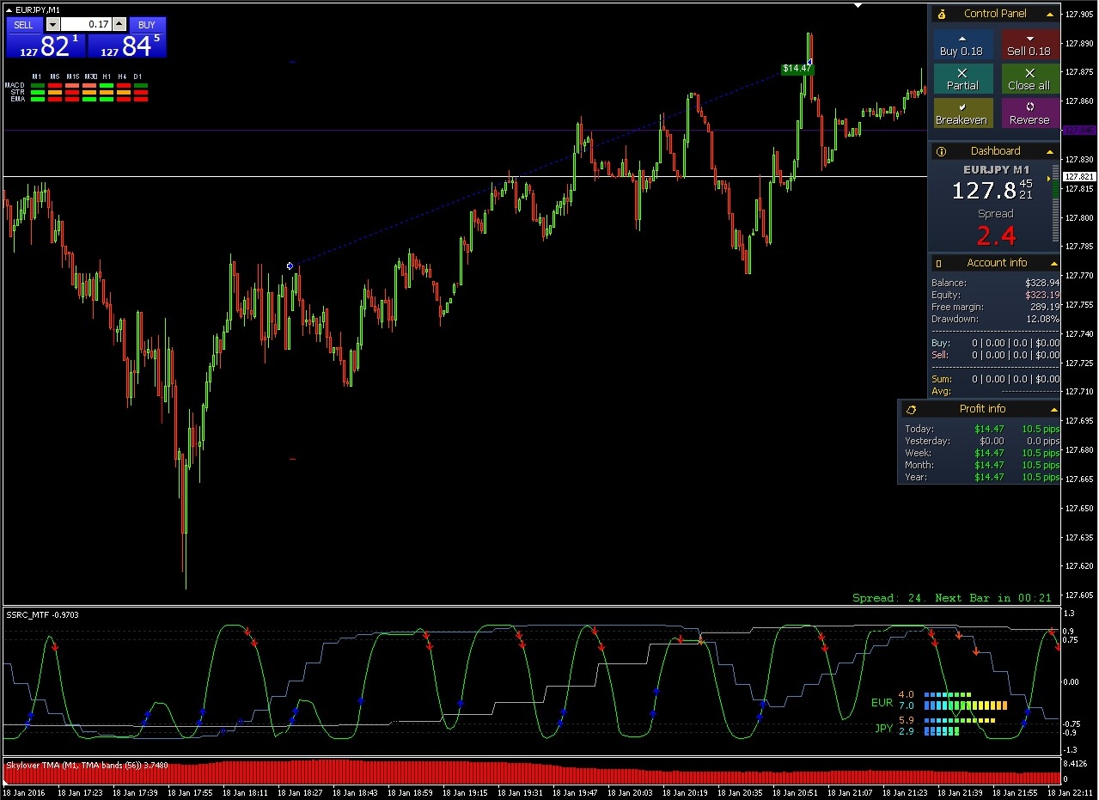The image size is (1099, 800).
Task: Click the Yesterday $0.00 profit row
Action: tap(981, 441)
